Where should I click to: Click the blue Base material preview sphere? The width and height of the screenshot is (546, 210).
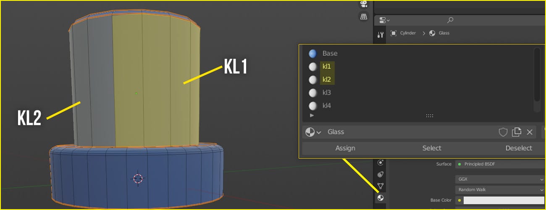(312, 53)
